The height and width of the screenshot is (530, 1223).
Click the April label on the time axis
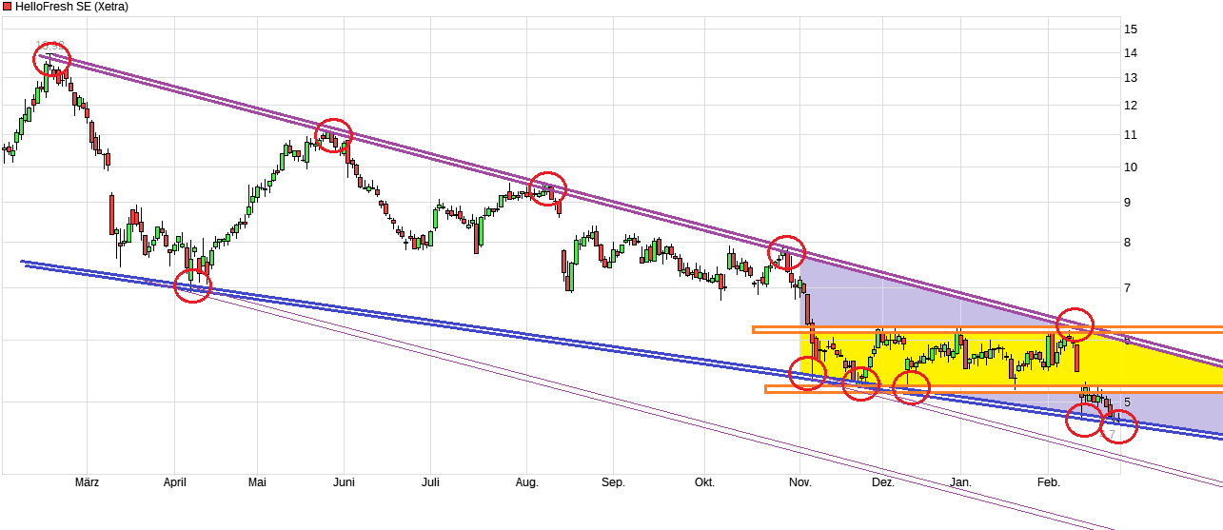(x=174, y=482)
